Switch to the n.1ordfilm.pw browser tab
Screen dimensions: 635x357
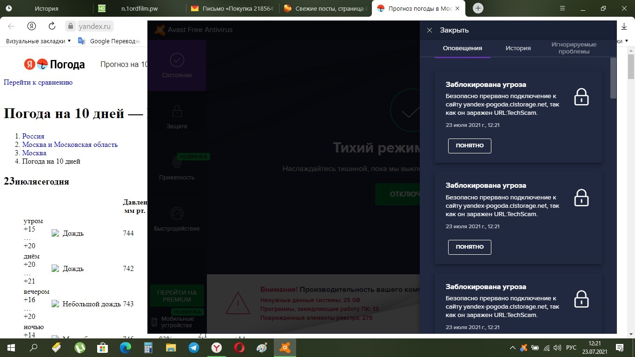[x=139, y=8]
